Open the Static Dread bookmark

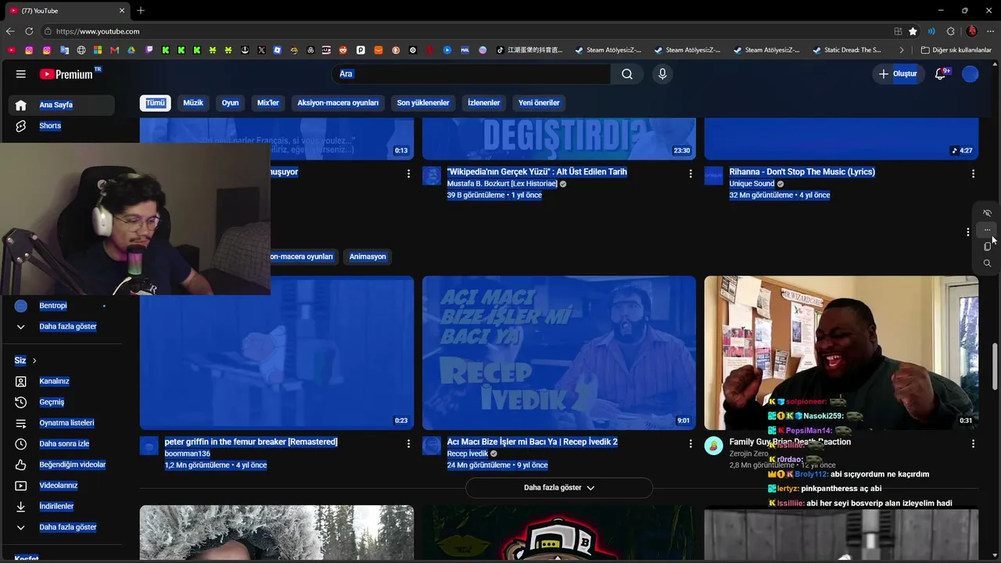pyautogui.click(x=847, y=50)
